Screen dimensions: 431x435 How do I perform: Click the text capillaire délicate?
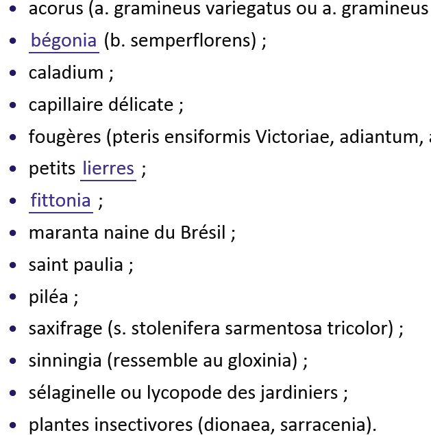pos(101,105)
